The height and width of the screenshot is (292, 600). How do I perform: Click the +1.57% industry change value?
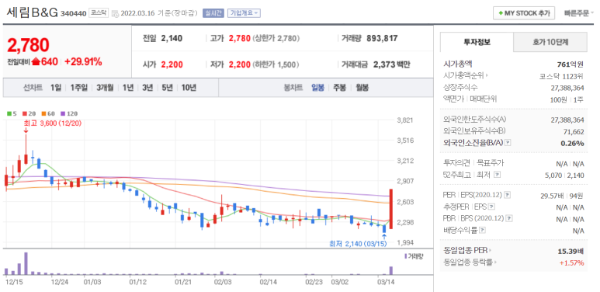572,263
